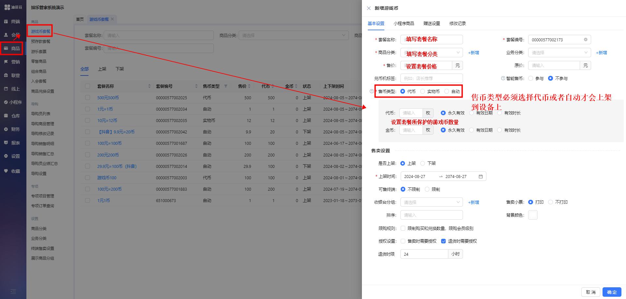Viewport: 626px width, 299px height.
Task: Click the 退货时限 hours input
Action: (424, 254)
